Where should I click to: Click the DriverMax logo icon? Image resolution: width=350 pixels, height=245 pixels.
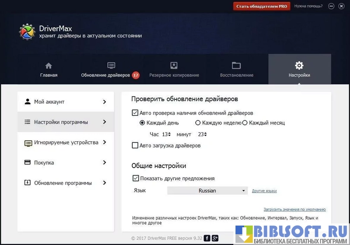27,32
